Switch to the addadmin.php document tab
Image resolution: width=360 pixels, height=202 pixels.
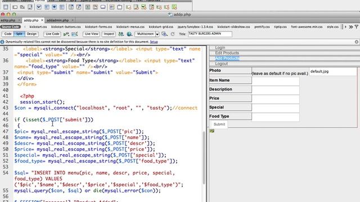(57, 20)
